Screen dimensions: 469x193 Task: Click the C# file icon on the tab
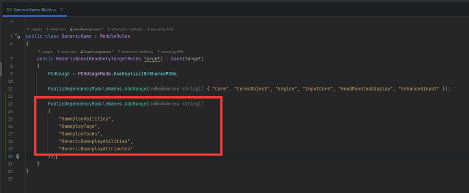(x=9, y=9)
